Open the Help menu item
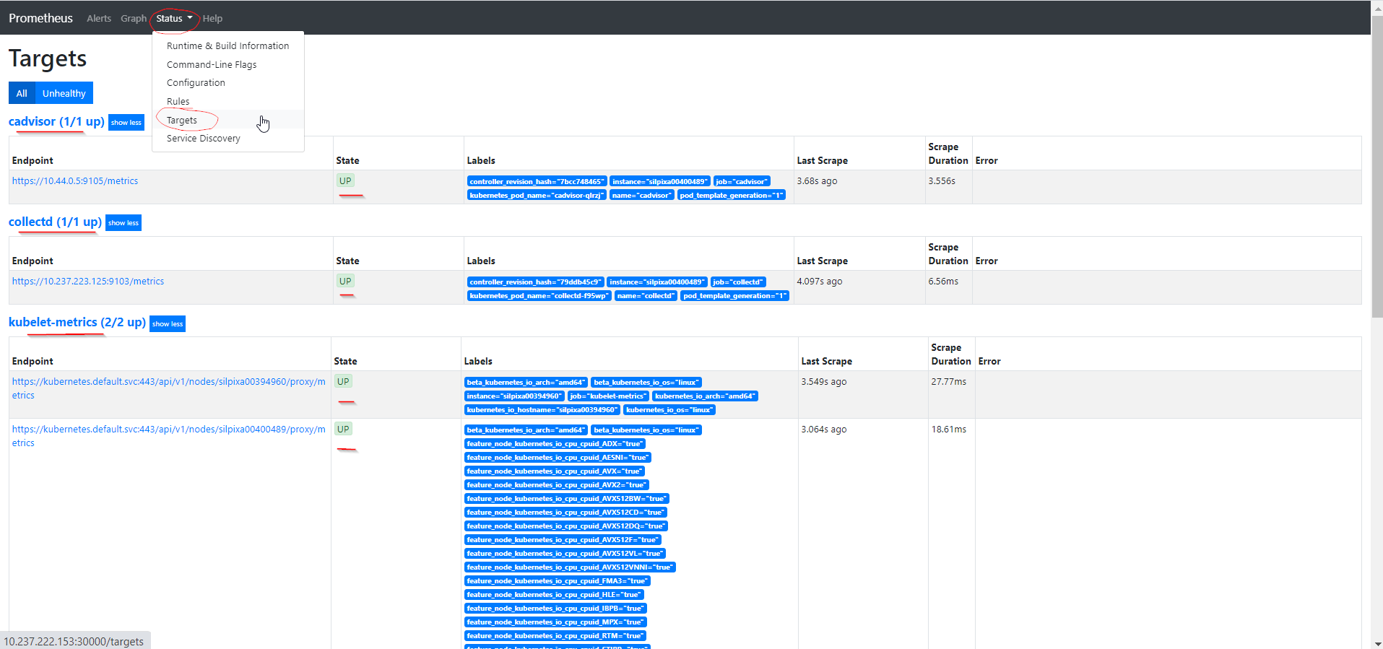 pyautogui.click(x=212, y=18)
